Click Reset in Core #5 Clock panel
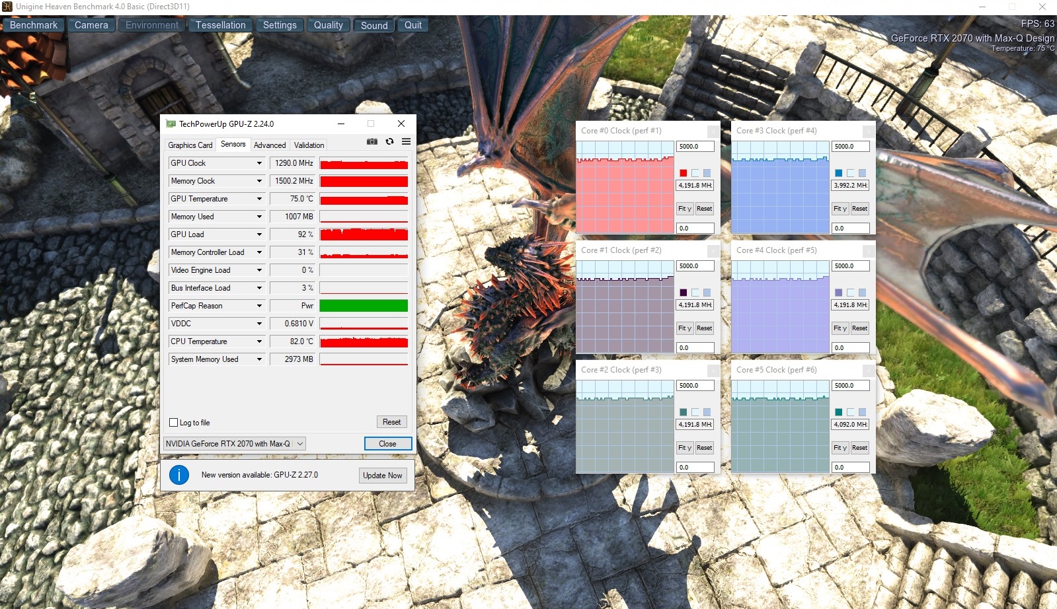Viewport: 1057px width, 609px height. coord(860,448)
